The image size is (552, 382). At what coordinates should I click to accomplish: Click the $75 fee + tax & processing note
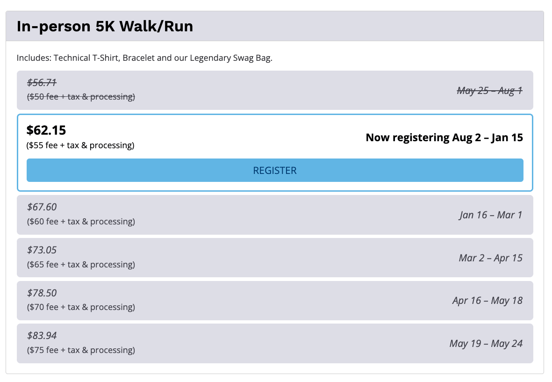pos(81,350)
